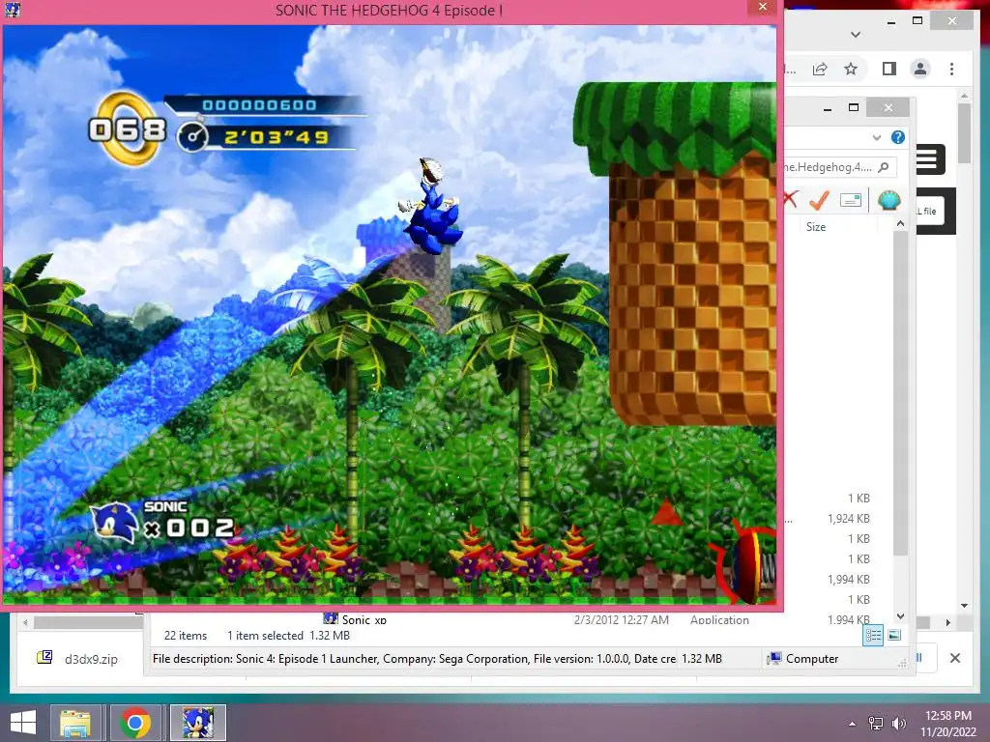
Task: Click the Sonic lives counter x002
Action: pos(164,523)
